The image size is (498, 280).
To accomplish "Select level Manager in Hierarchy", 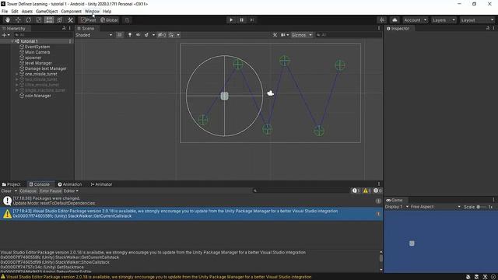I will click(x=38, y=63).
